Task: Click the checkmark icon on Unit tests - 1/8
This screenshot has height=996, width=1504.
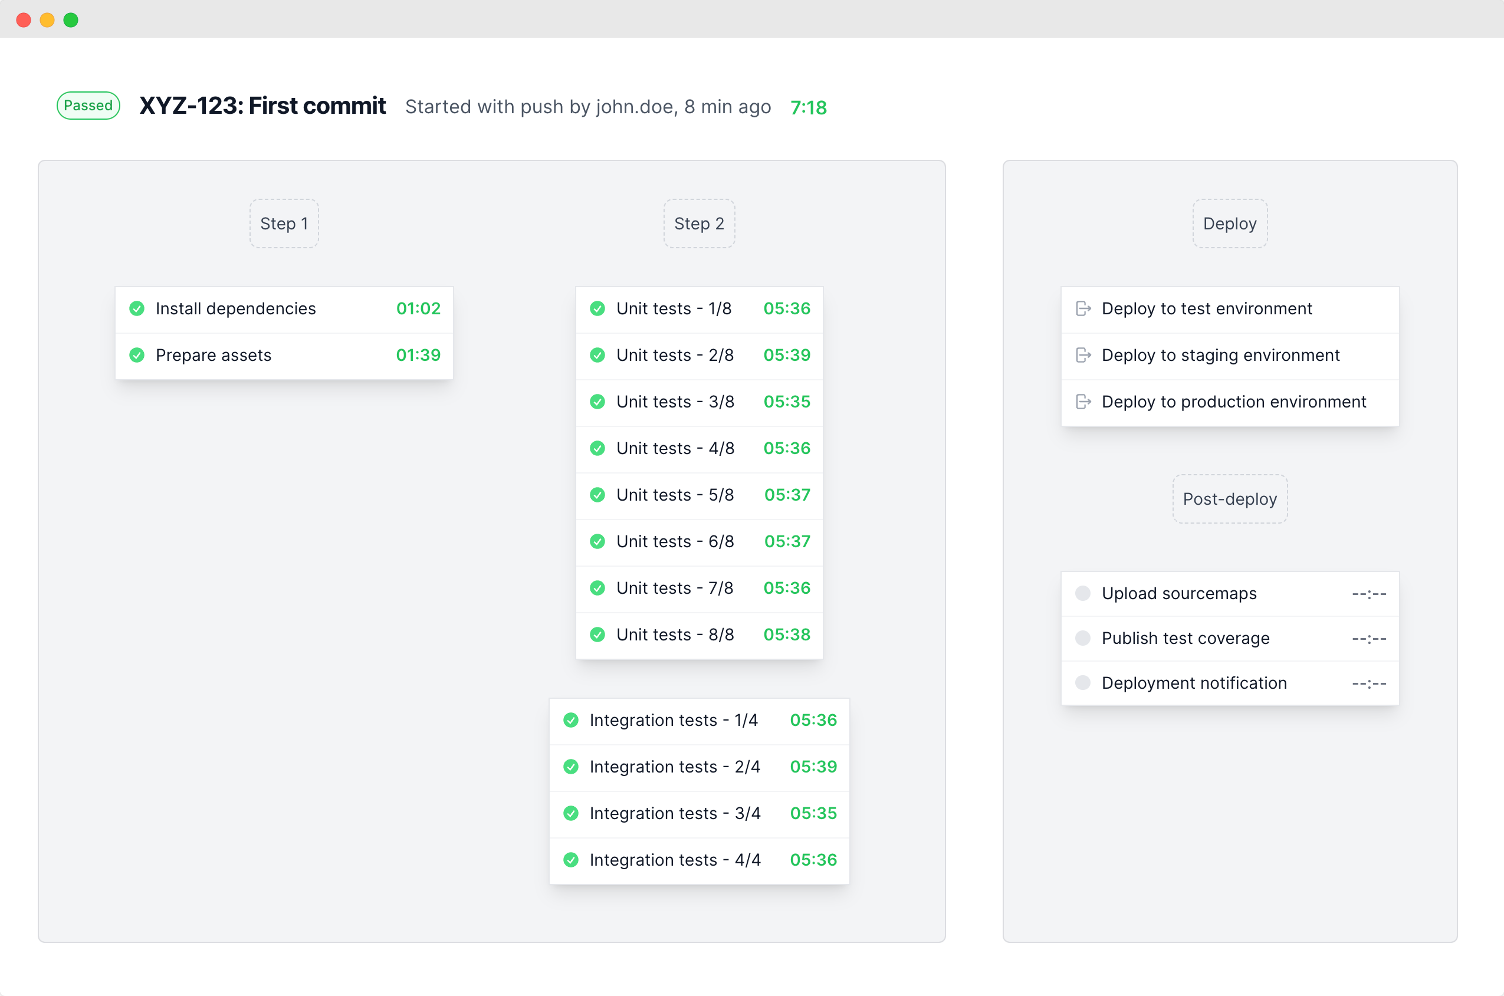Action: 597,309
